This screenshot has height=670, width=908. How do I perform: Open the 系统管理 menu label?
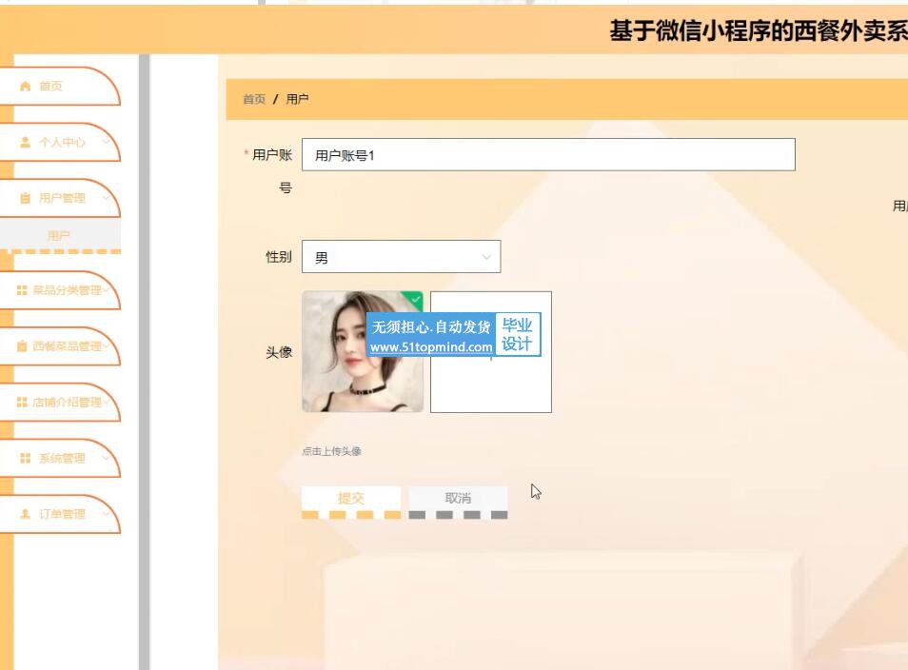(62, 459)
